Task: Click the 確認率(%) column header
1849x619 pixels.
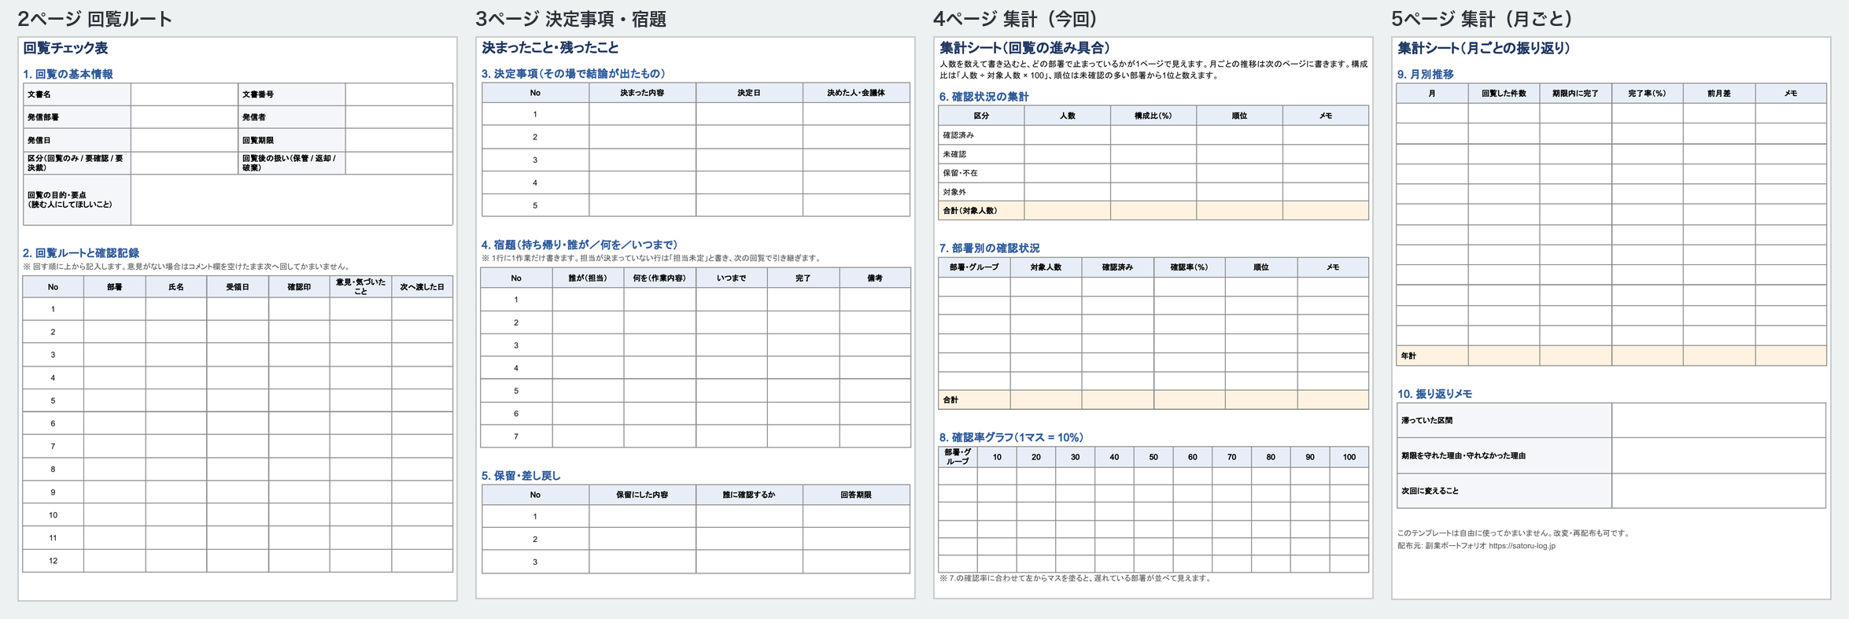Action: [1189, 267]
